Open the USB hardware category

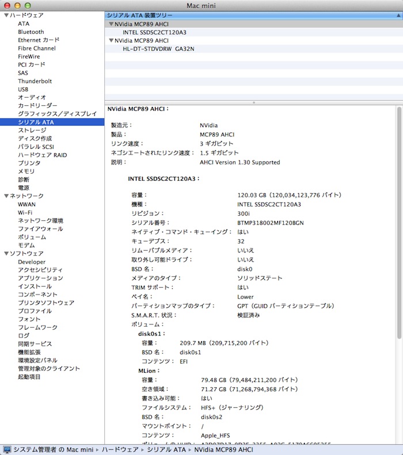23,90
